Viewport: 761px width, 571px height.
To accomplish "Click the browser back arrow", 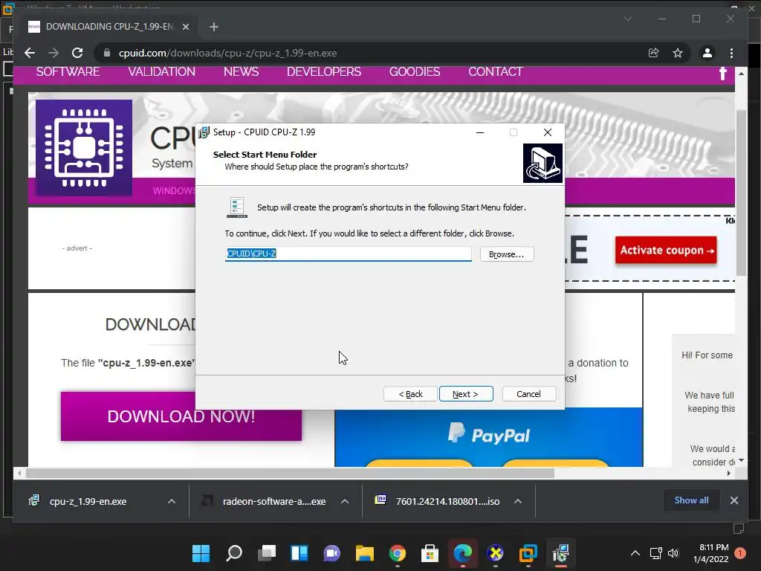I will (x=30, y=53).
